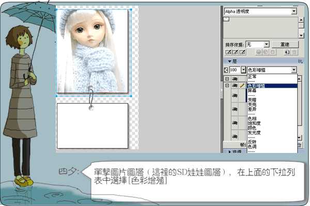Image resolution: width=310 pixels, height=206 pixels.
Task: Click the layer opacity value field
Action: [x=234, y=70]
